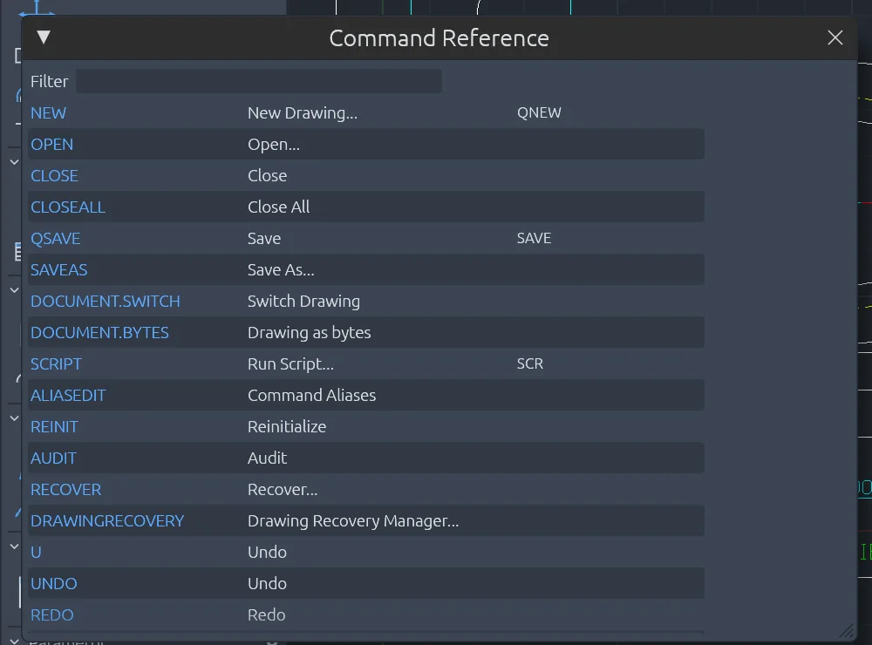872x645 pixels.
Task: Collapse Command Reference with triangle icon
Action: pyautogui.click(x=44, y=37)
